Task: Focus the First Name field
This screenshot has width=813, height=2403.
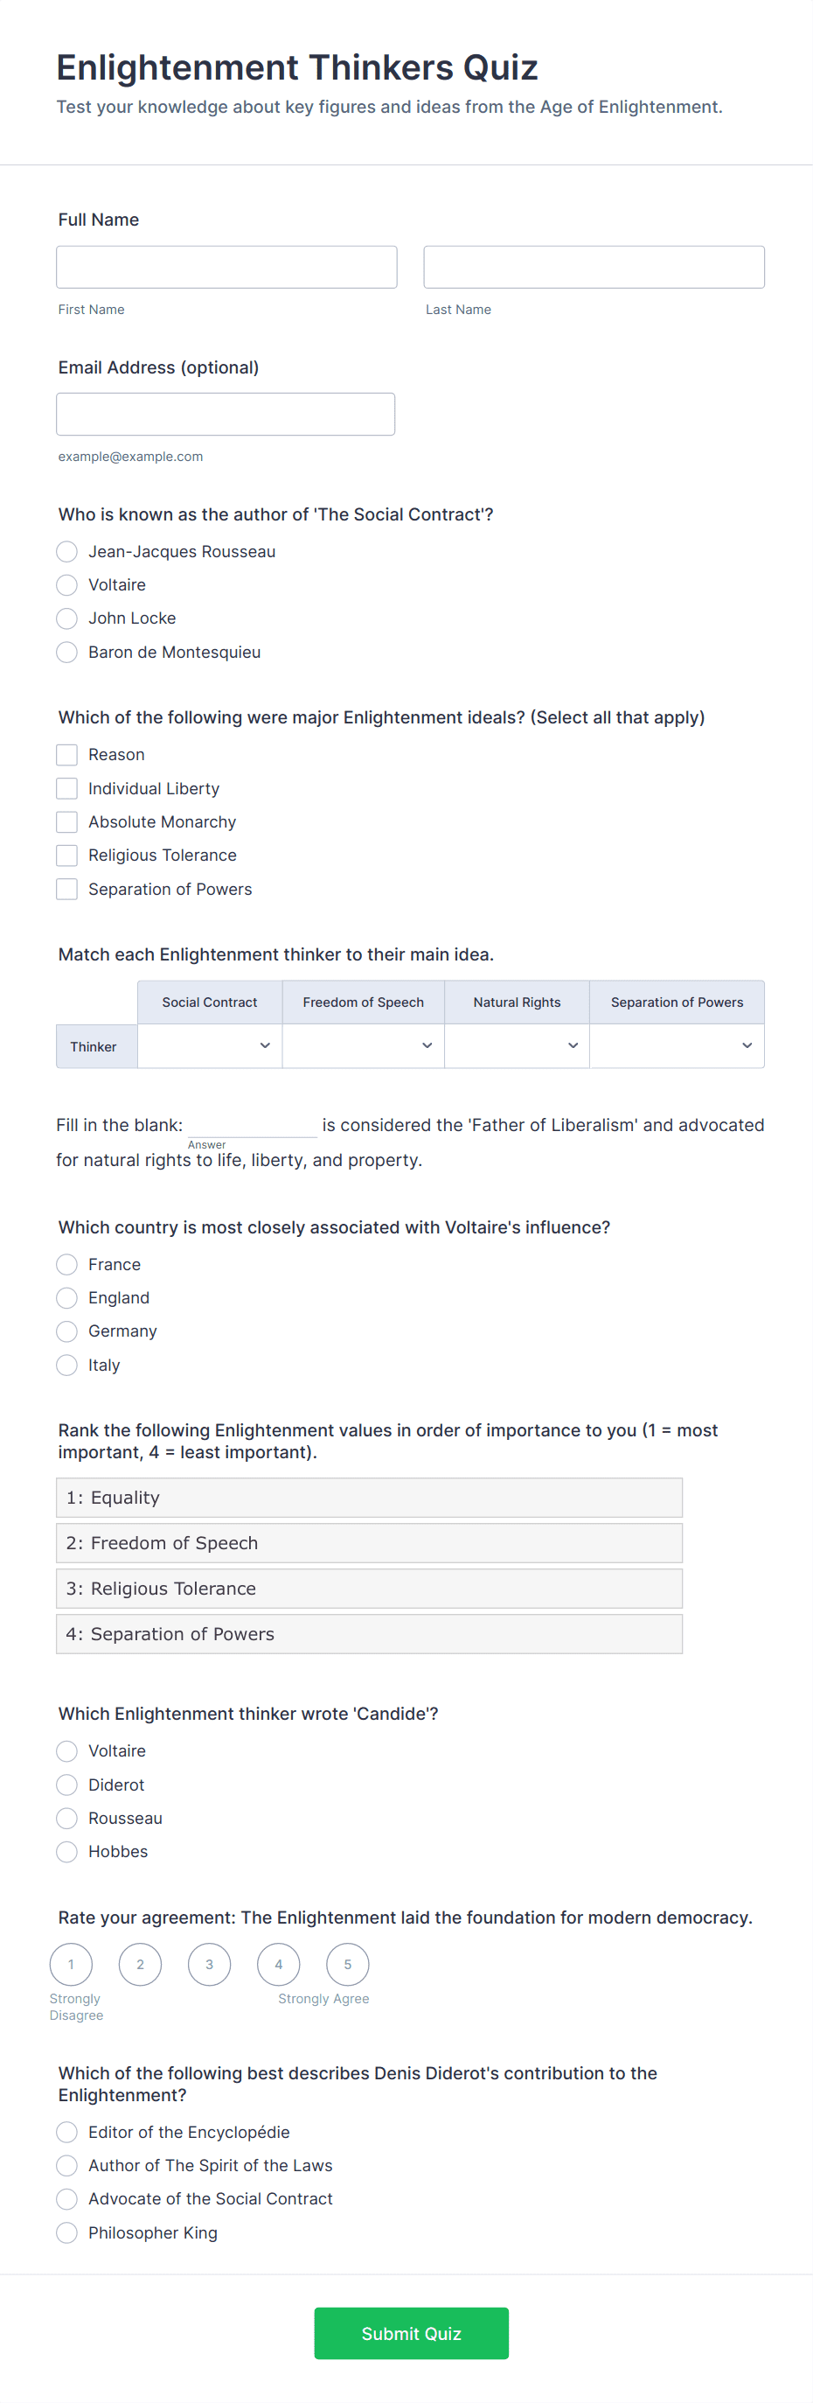Action: pyautogui.click(x=226, y=268)
